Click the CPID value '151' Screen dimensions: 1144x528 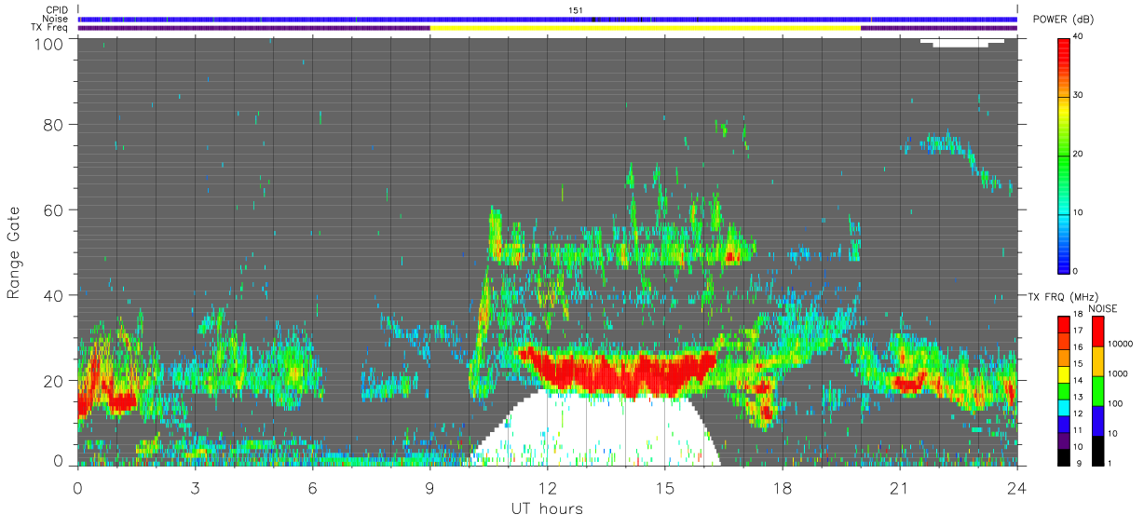pos(576,10)
